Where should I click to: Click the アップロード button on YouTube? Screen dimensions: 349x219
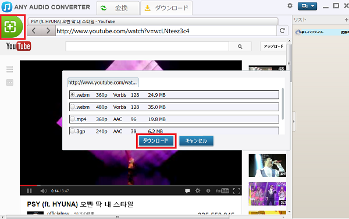coord(273,47)
